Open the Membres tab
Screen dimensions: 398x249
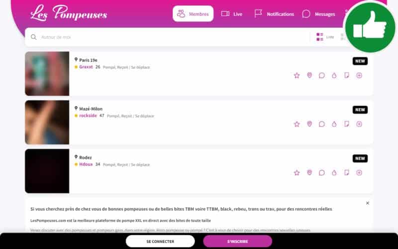(x=193, y=14)
